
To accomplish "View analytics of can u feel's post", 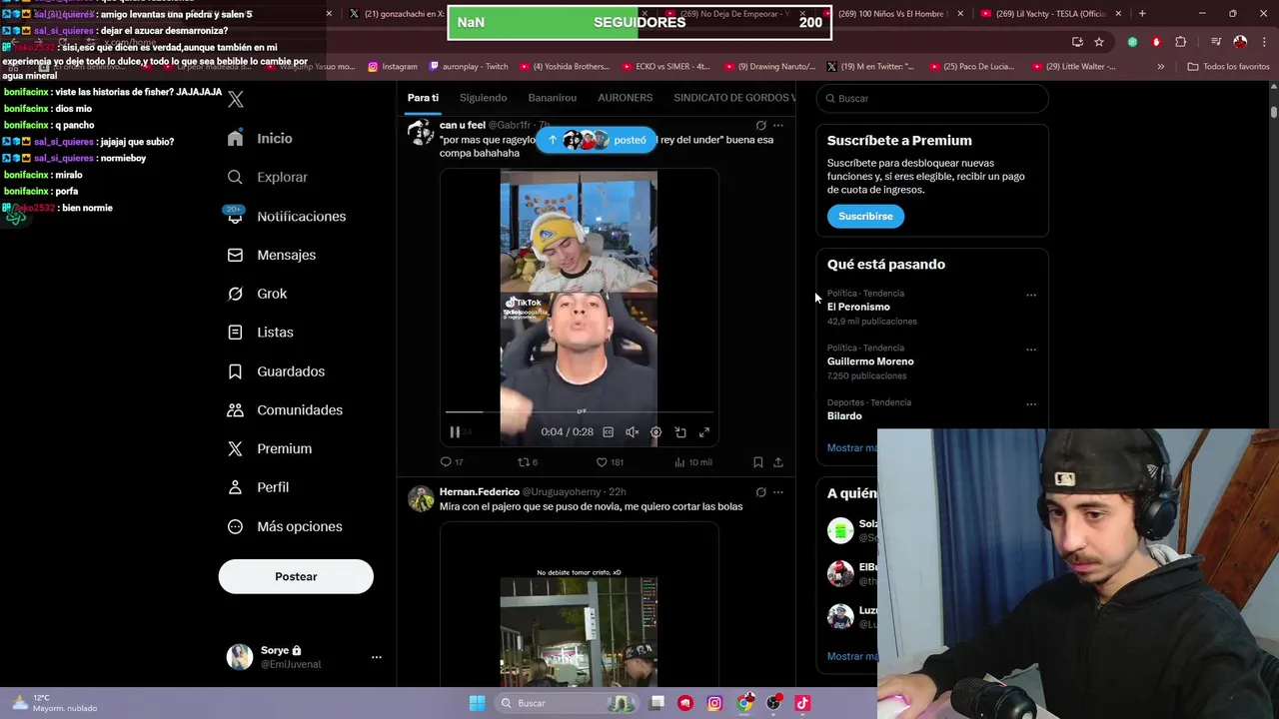I will point(693,462).
